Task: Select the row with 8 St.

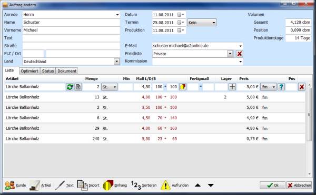Action: coord(154,118)
